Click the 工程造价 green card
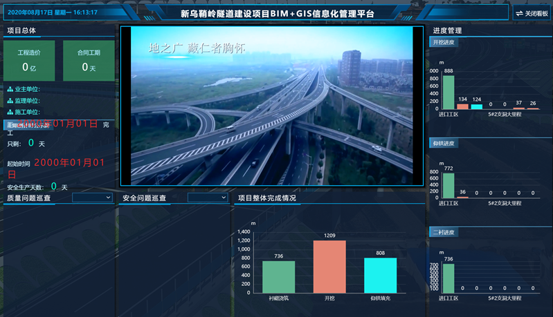553x317 pixels. click(29, 61)
